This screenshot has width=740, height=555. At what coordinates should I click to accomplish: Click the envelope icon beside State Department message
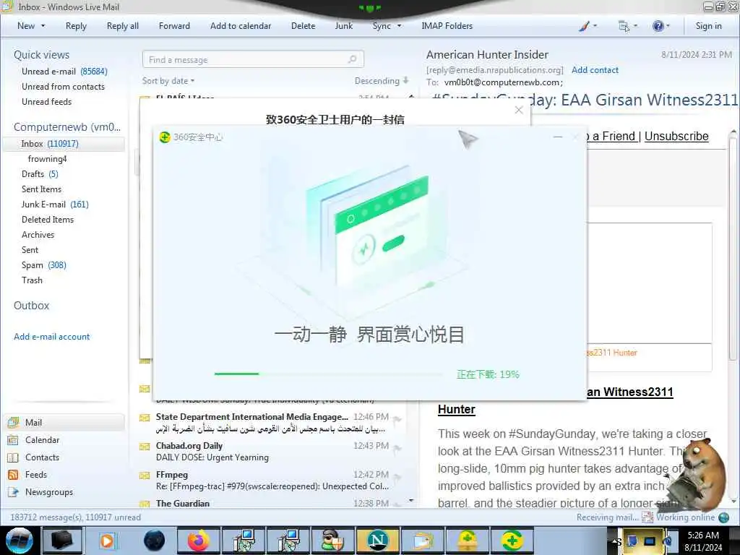145,418
